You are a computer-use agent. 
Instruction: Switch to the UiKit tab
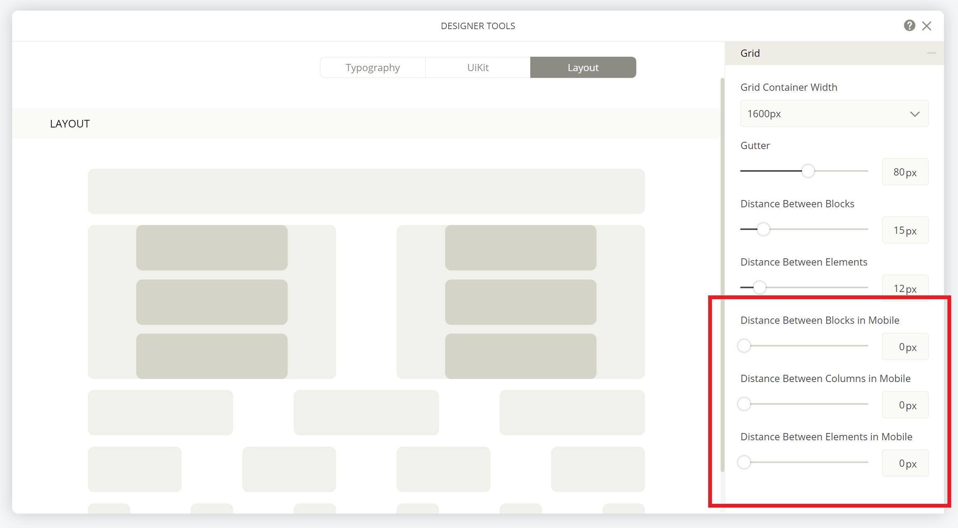coord(478,67)
